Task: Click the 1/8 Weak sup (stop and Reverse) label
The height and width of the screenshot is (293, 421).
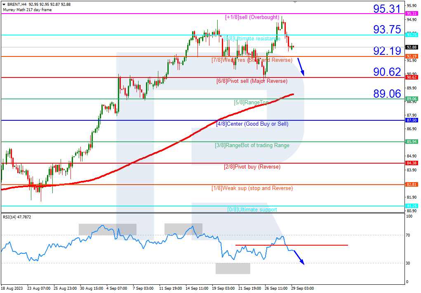Action: coord(252,188)
